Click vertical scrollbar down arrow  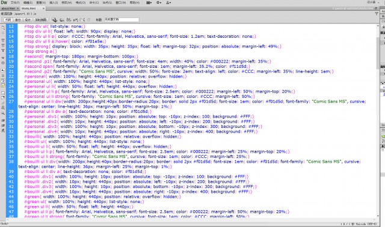[378, 216]
